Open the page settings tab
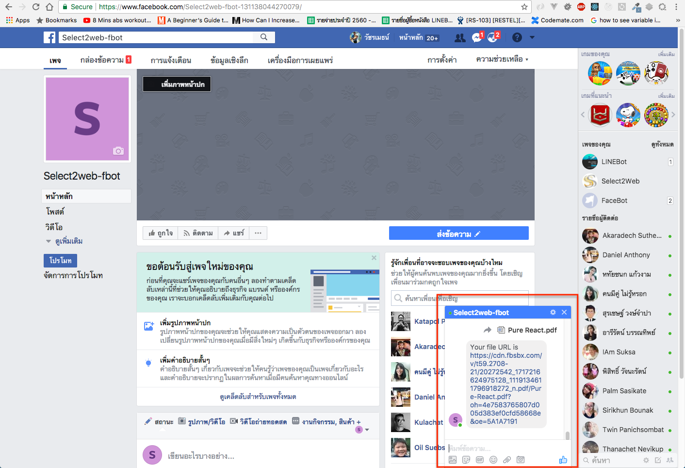 [442, 60]
